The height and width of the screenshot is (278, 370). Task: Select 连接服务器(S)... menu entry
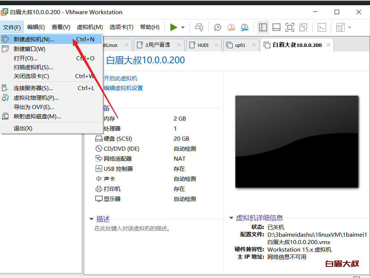[51, 88]
